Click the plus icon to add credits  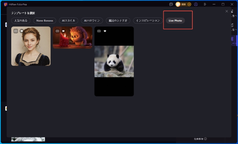(x=189, y=4)
